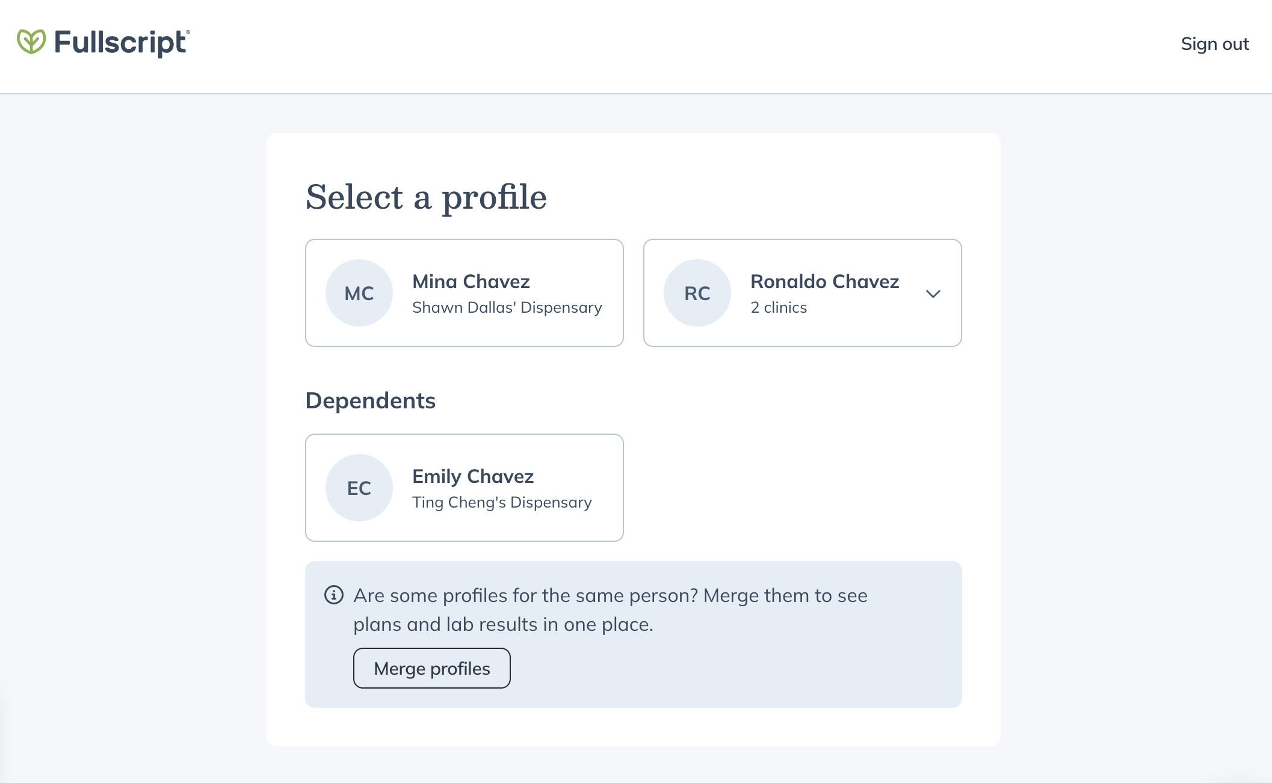The image size is (1272, 783).
Task: Click the Merge profiles button
Action: tap(431, 668)
